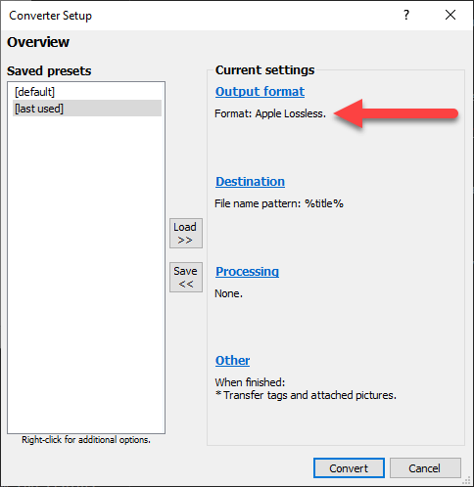Click the Processing None. text
Screen dimensions: 474x487
click(228, 293)
